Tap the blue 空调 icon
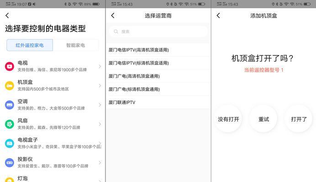Viewport: 316px width, 182px height. (x=10, y=105)
